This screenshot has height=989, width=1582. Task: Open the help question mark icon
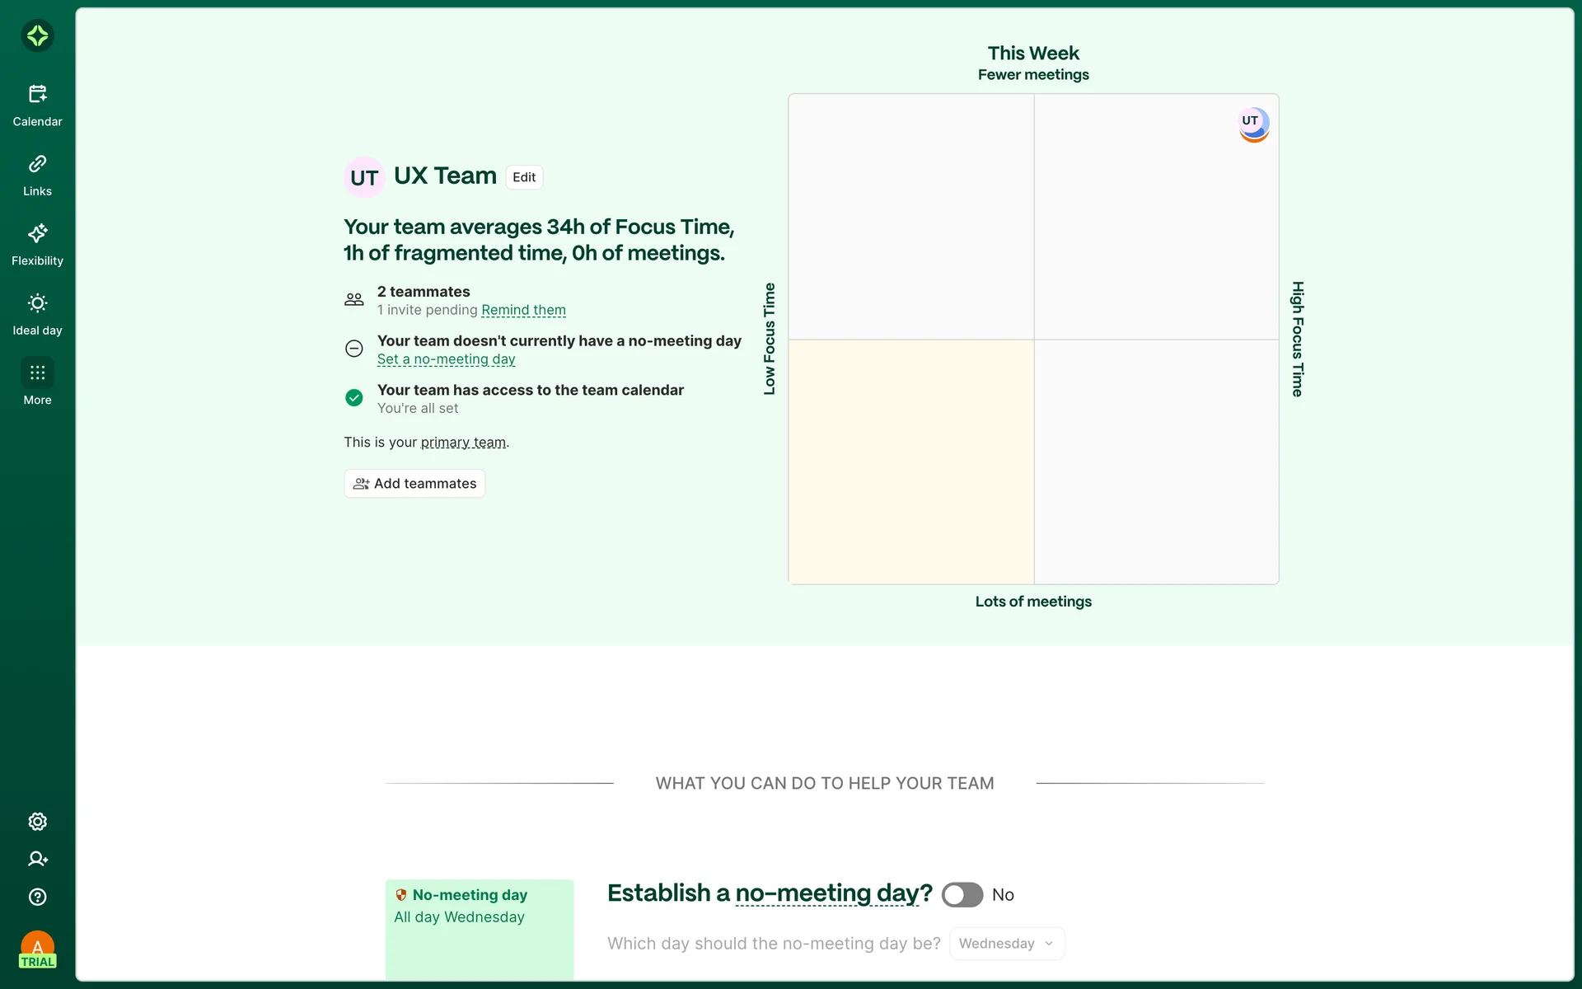coord(37,897)
